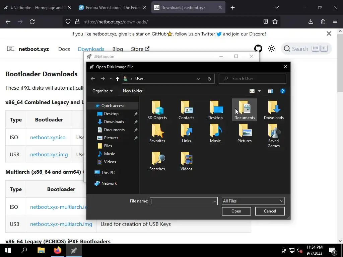Screen dimensions: 343x257
Task: Click the File name input field
Action: click(181, 201)
